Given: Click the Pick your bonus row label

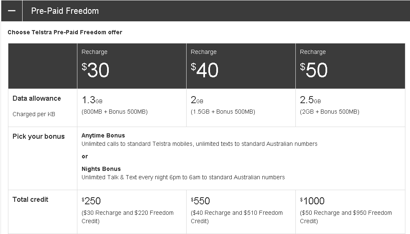Looking at the screenshot, I should tap(38, 137).
